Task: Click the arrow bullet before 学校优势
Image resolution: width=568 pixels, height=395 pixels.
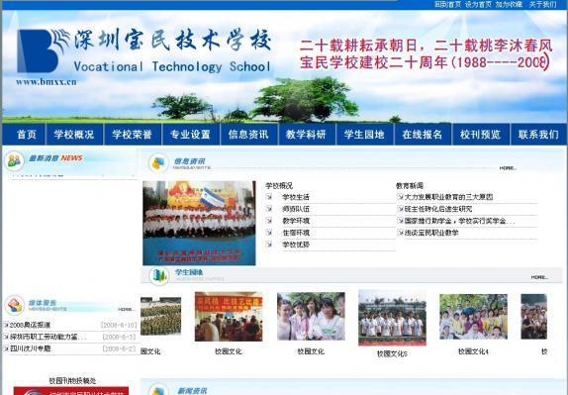Action: click(x=269, y=245)
